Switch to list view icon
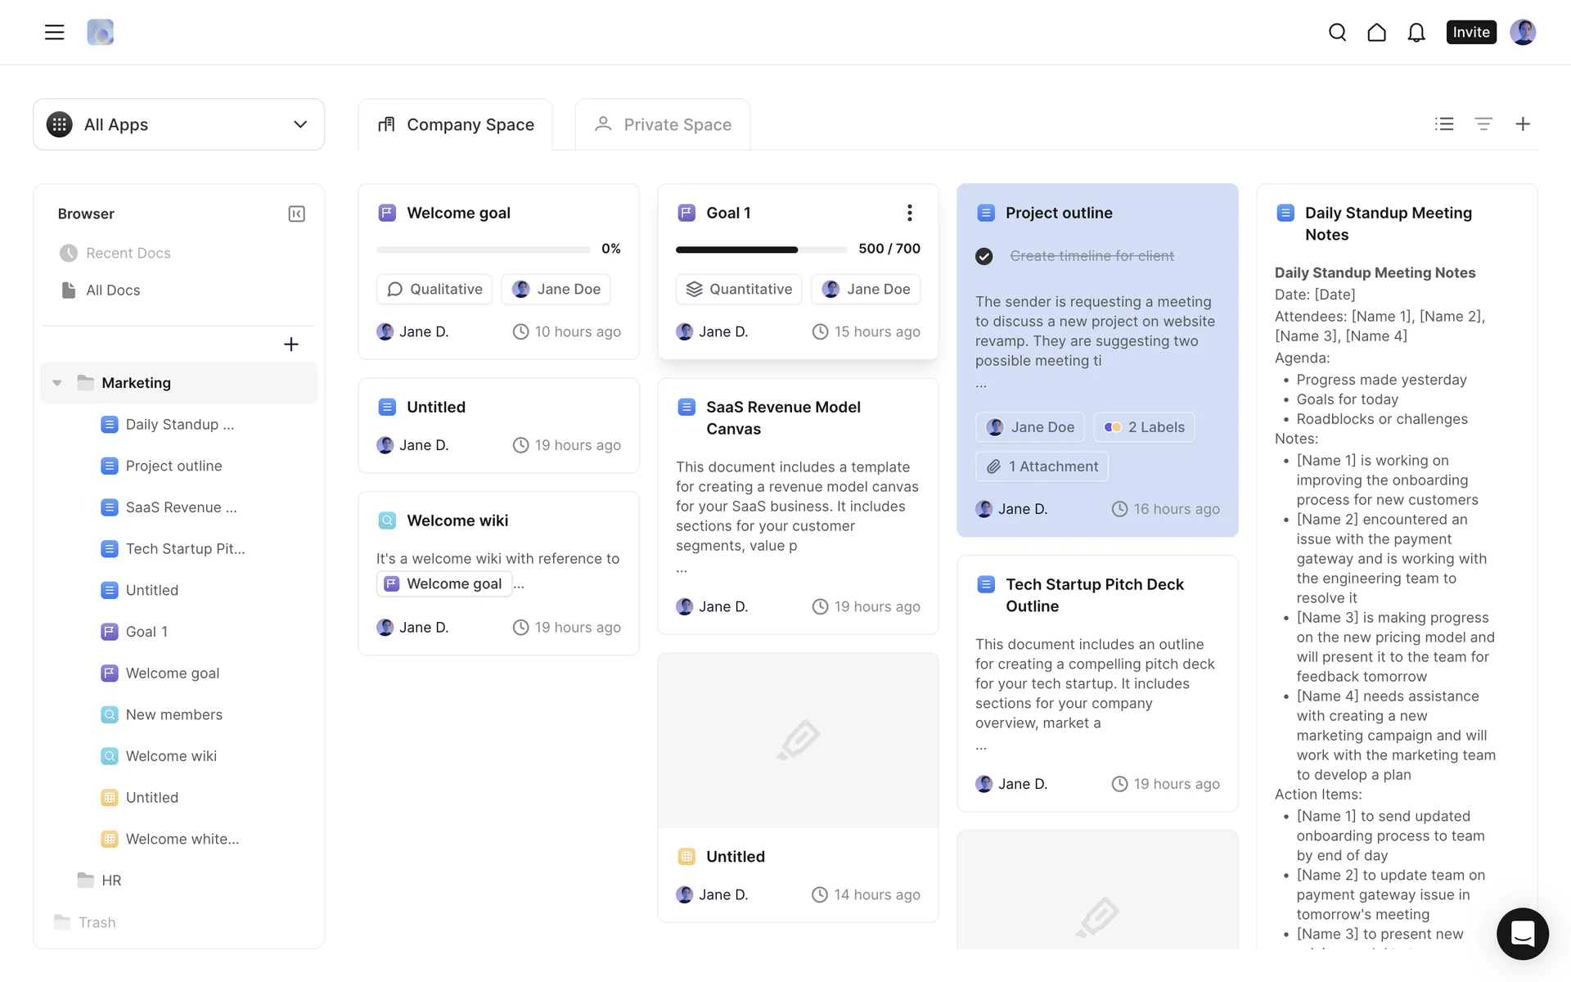Screen dimensions: 1571x982 click(1443, 124)
